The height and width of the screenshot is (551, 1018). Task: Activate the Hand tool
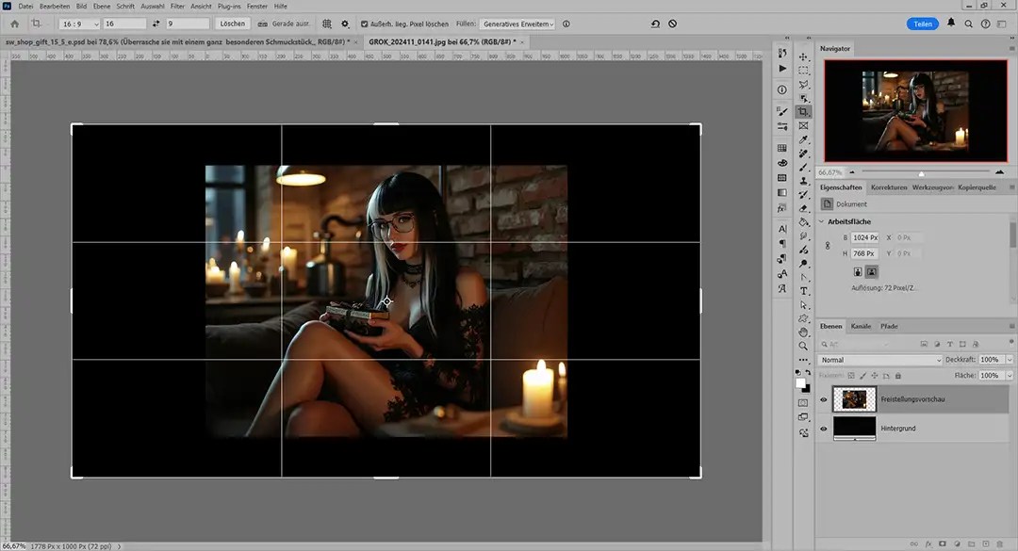pyautogui.click(x=803, y=332)
